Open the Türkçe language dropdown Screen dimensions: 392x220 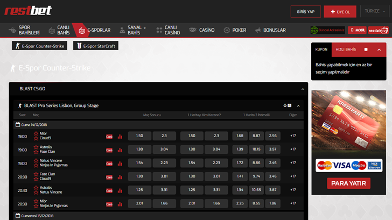coord(375,11)
